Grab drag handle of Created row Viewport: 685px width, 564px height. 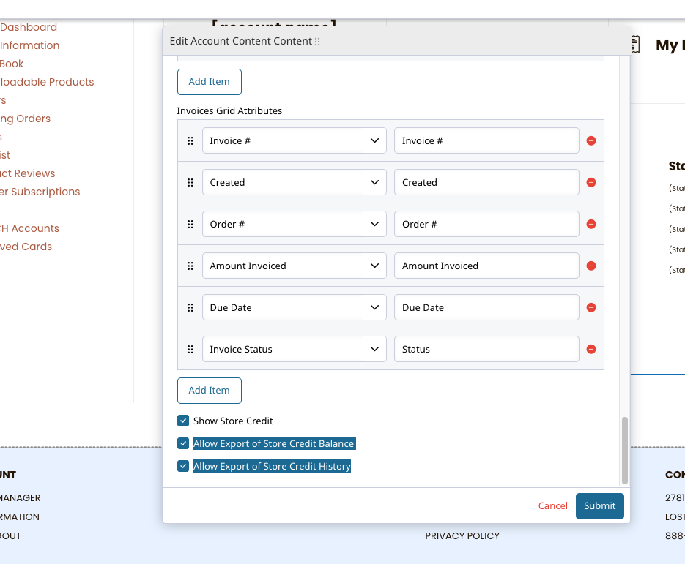(190, 182)
